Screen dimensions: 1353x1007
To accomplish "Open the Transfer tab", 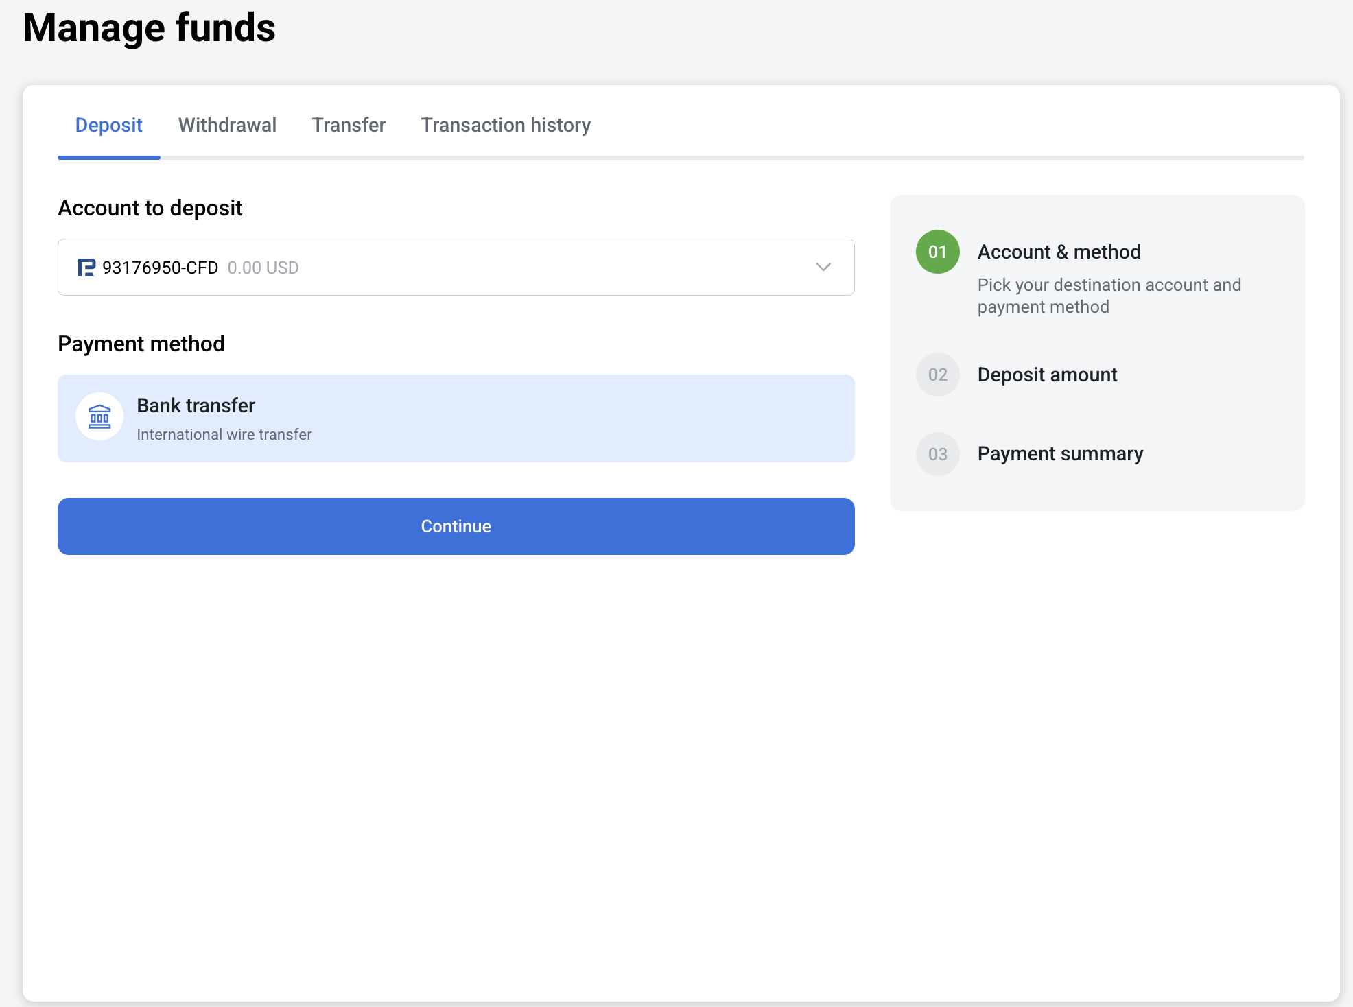I will [x=349, y=125].
